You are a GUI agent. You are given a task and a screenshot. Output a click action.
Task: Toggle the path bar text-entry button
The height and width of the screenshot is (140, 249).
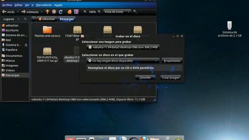pos(33,19)
